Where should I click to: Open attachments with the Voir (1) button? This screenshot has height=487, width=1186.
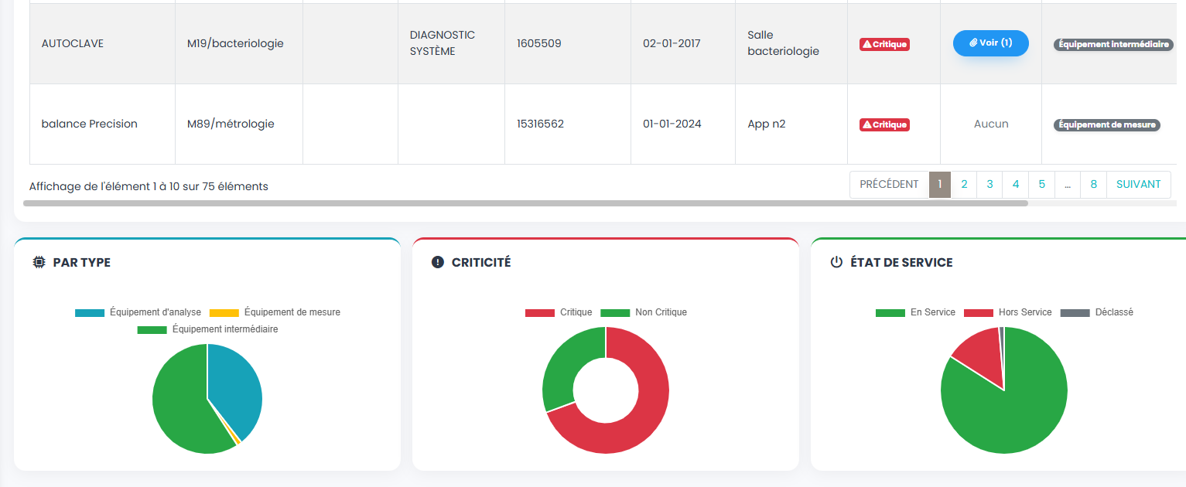990,43
